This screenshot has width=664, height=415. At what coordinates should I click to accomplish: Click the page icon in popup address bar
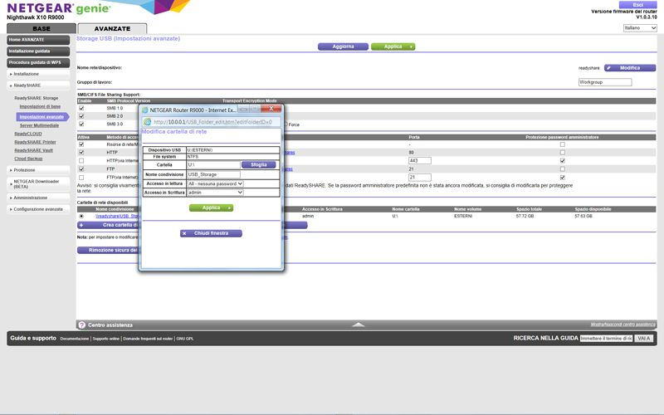tap(148, 122)
